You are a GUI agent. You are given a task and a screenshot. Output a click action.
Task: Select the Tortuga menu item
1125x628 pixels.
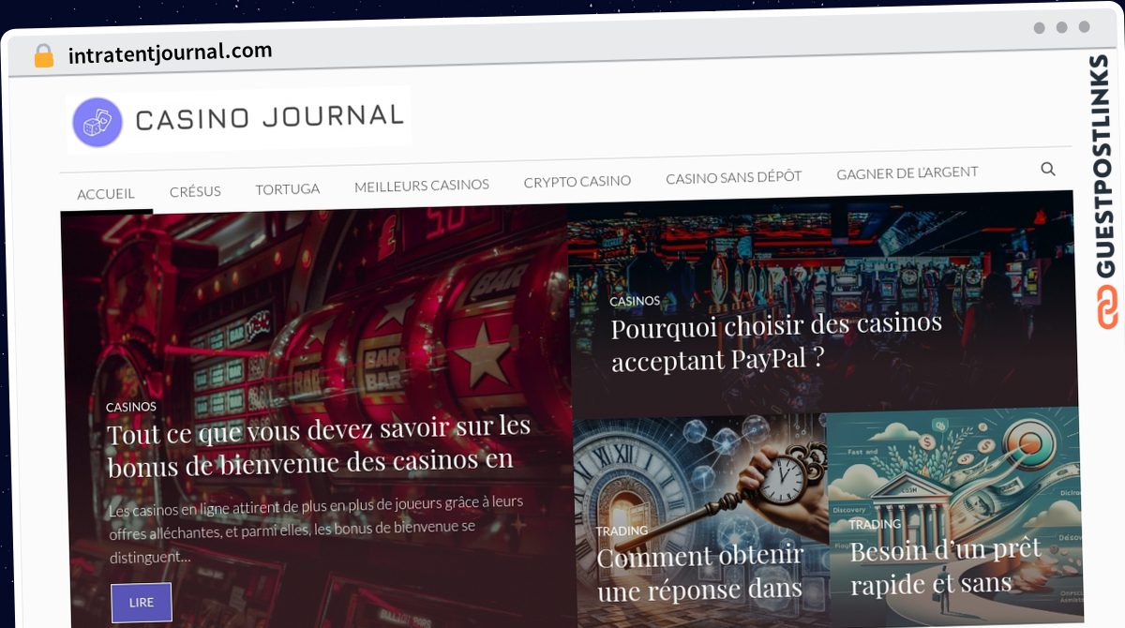tap(288, 188)
